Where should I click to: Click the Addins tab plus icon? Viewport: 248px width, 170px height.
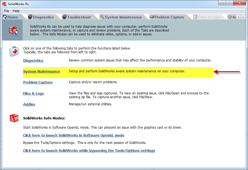(x=230, y=17)
